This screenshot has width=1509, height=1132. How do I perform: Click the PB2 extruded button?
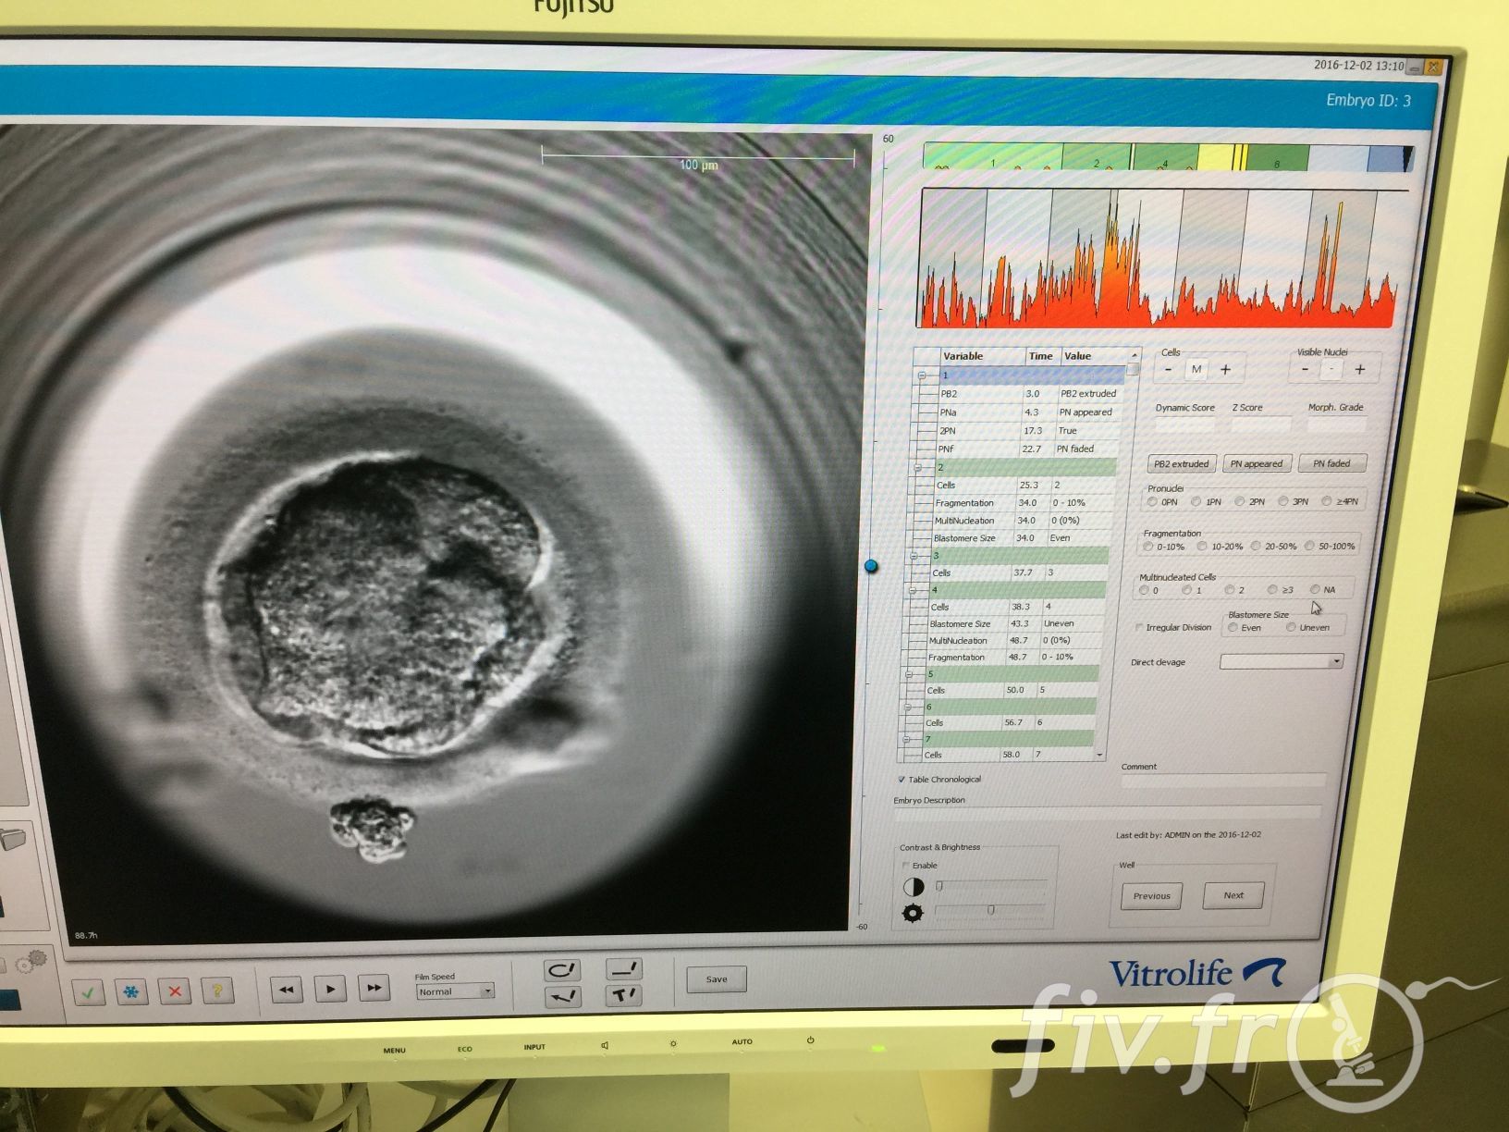[x=1181, y=463]
